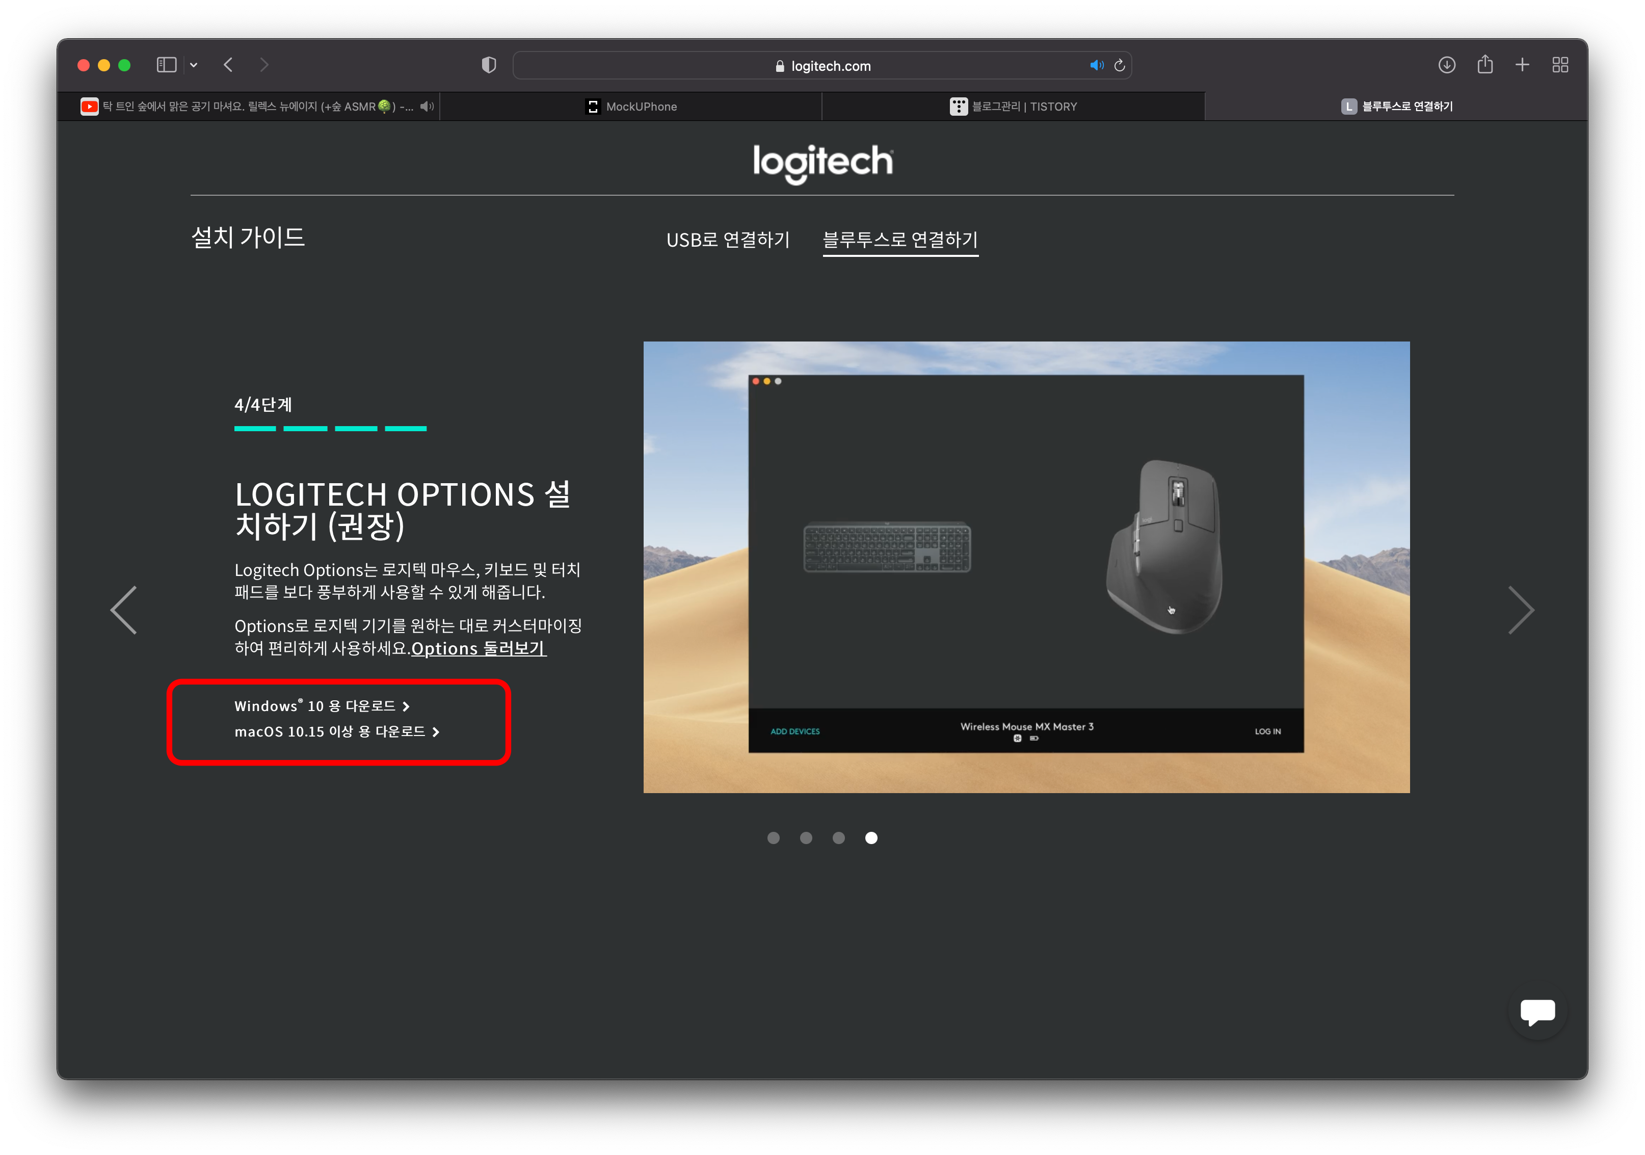Open the chat bubble widget
The height and width of the screenshot is (1155, 1645).
tap(1537, 1011)
